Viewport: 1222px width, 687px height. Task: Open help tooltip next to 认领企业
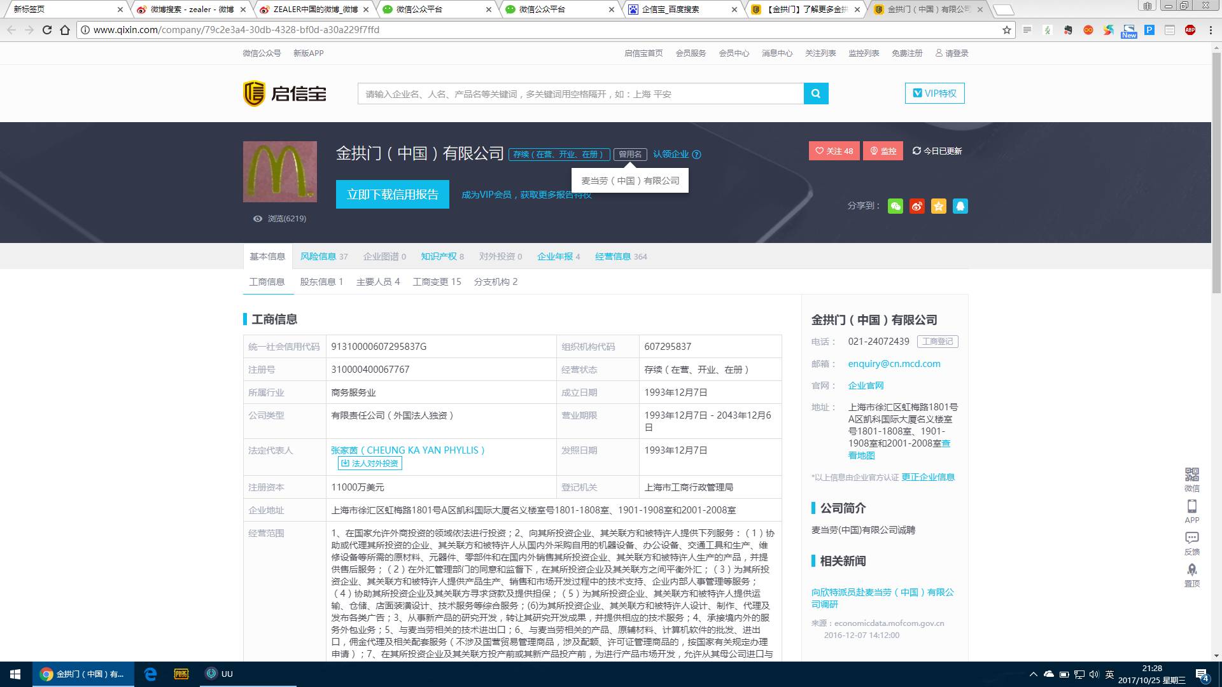tap(696, 155)
